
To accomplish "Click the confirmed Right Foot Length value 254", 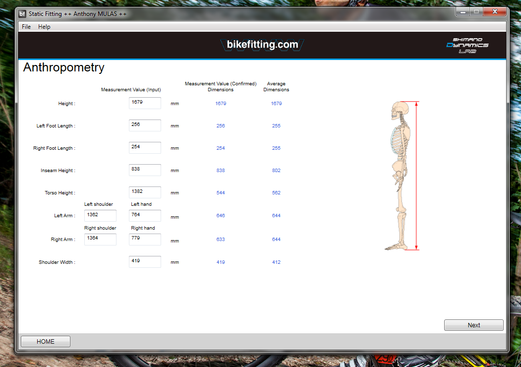I will 221,148.
